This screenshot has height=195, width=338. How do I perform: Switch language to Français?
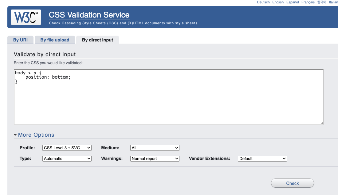tap(308, 2)
